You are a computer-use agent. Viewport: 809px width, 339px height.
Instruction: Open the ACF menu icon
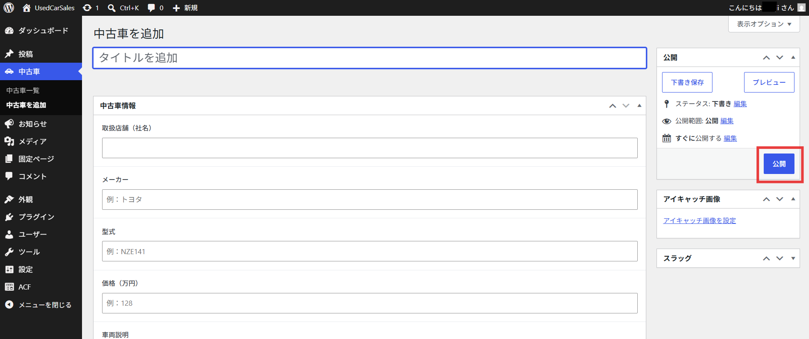click(9, 287)
